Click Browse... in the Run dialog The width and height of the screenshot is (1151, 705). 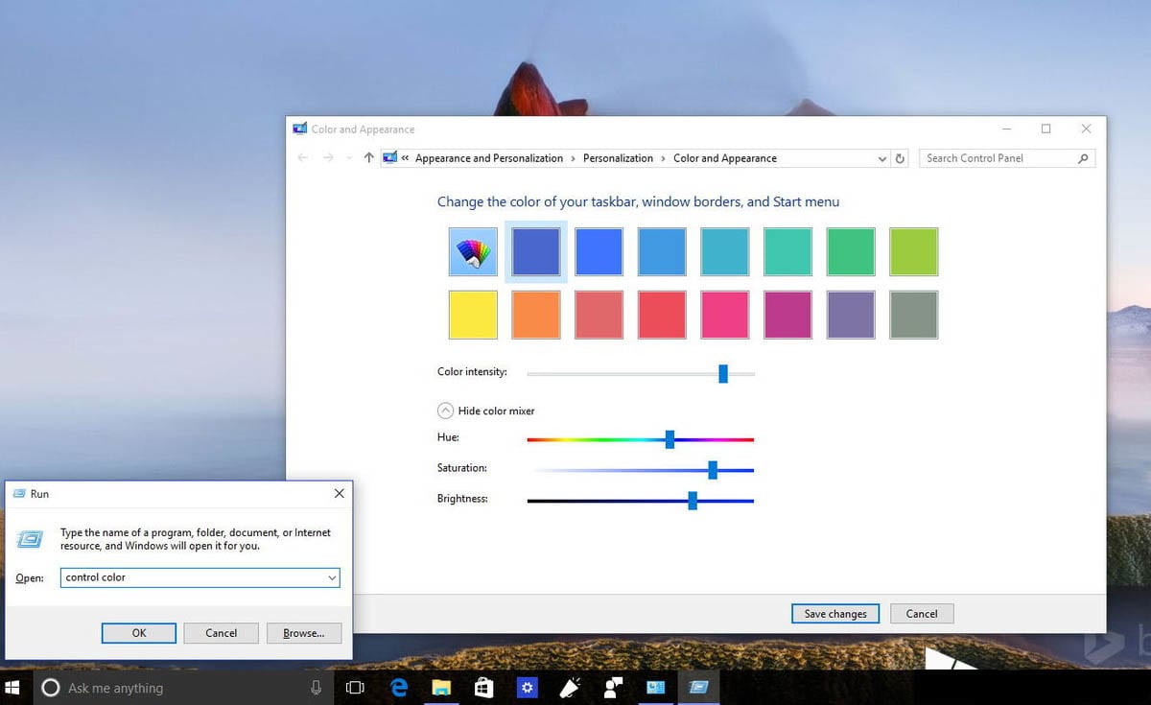tap(303, 633)
